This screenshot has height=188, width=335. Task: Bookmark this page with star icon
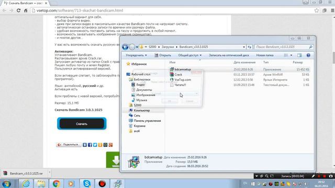[x=317, y=10]
